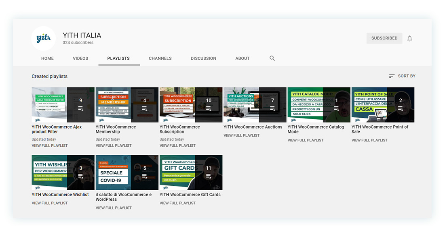Click the notification bell icon
Viewport: 447px width, 241px height.
pyautogui.click(x=409, y=38)
